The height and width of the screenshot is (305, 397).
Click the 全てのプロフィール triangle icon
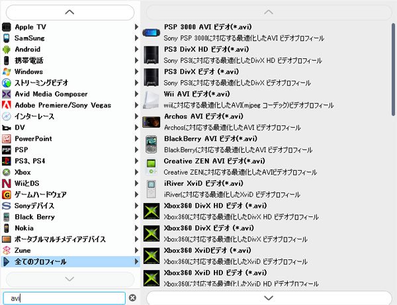pos(7,262)
